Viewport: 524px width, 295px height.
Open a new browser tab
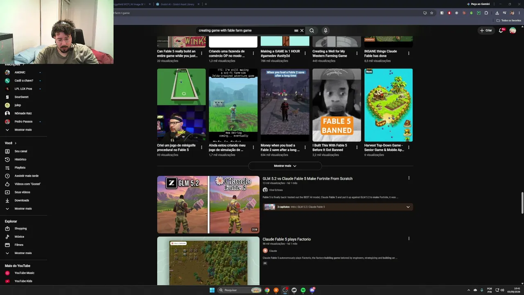[x=206, y=4]
